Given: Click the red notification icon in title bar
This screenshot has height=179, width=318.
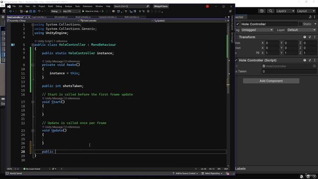Looking at the screenshot, I should pos(207,6).
